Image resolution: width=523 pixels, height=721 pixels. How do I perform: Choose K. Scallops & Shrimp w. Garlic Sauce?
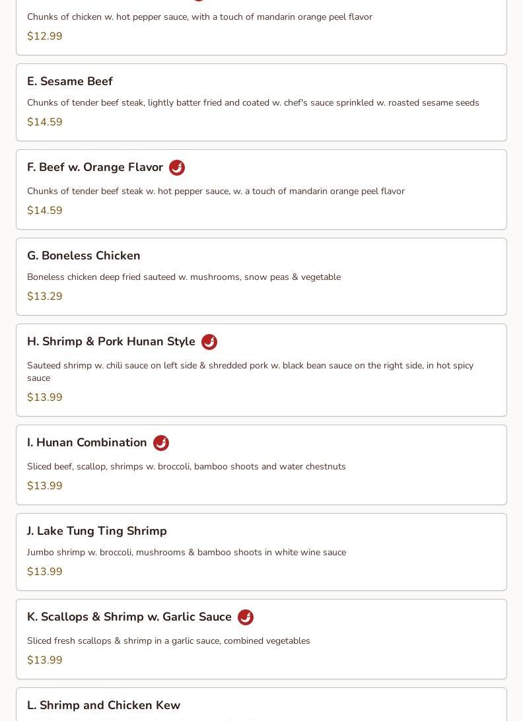(261, 638)
